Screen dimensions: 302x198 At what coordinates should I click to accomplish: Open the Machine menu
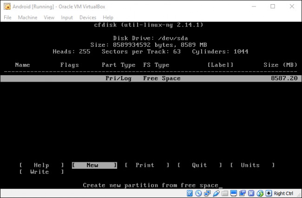pos(27,17)
